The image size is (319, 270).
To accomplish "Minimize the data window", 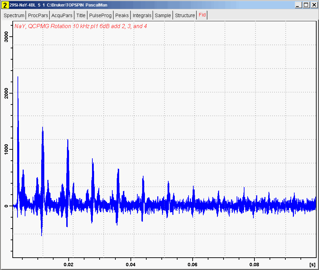I will coord(298,5).
